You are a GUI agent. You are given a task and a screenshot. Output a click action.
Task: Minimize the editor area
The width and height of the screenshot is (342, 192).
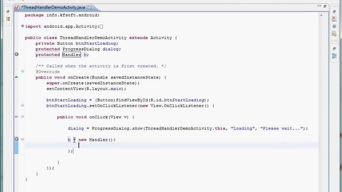[319, 6]
